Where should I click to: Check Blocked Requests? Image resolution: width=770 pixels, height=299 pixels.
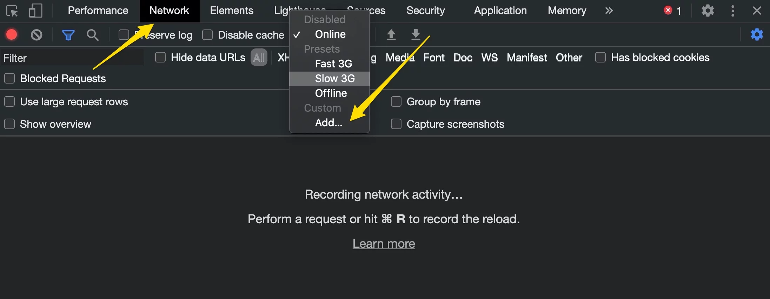pos(9,78)
